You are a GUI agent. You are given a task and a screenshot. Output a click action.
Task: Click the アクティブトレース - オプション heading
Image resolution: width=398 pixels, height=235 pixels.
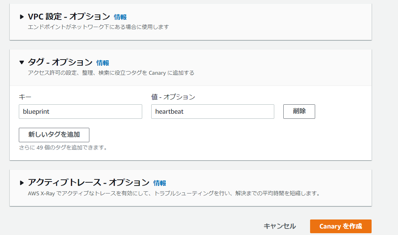coord(89,183)
